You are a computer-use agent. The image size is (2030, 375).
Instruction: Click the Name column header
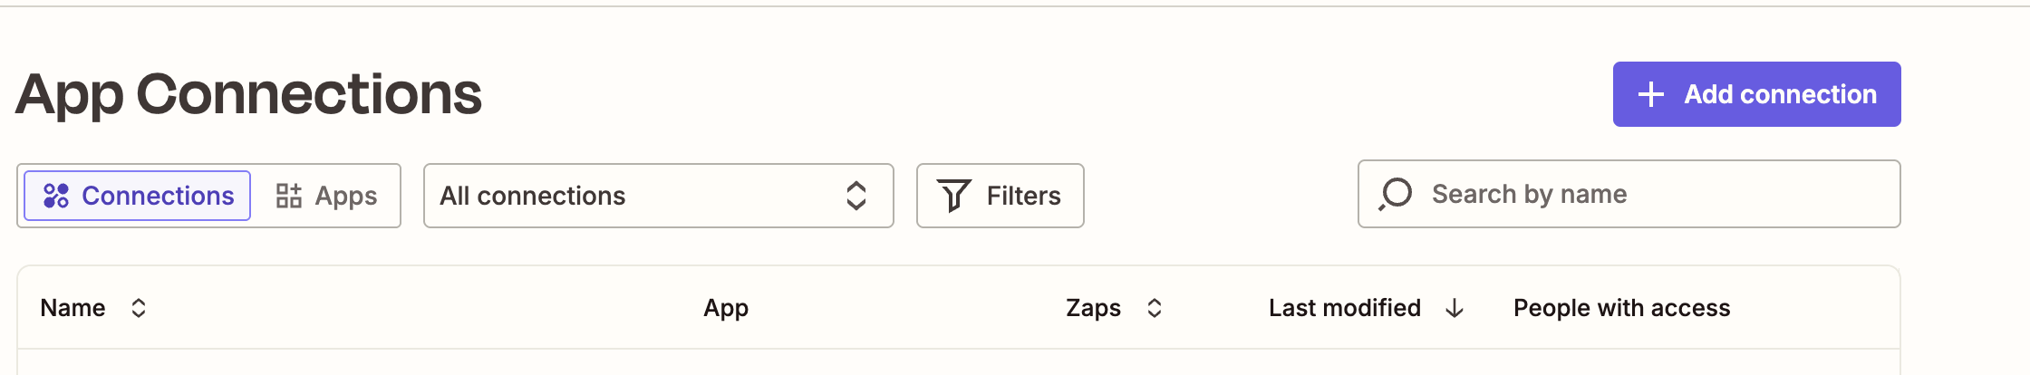(x=72, y=308)
